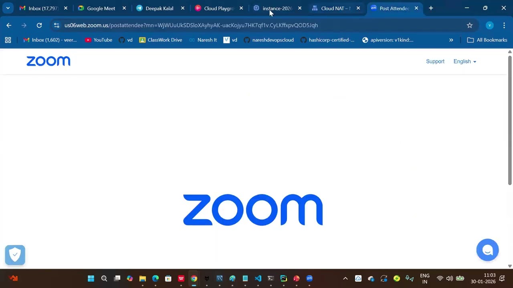Open the ClassWork Drive bookmark

[x=161, y=40]
